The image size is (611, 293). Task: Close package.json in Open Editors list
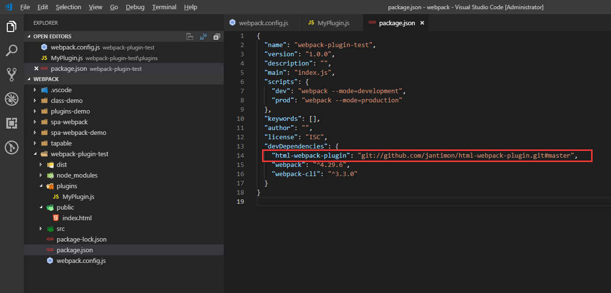tap(36, 69)
